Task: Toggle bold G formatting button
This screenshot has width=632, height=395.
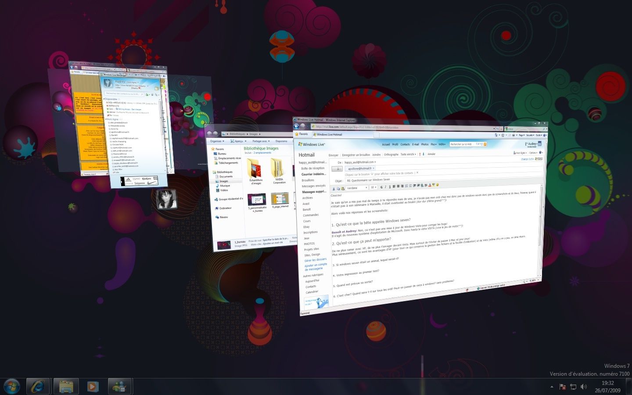Action: coord(381,187)
